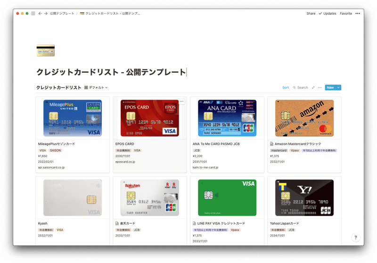Expand the database to full page
This screenshot has width=377, height=263.
point(313,88)
